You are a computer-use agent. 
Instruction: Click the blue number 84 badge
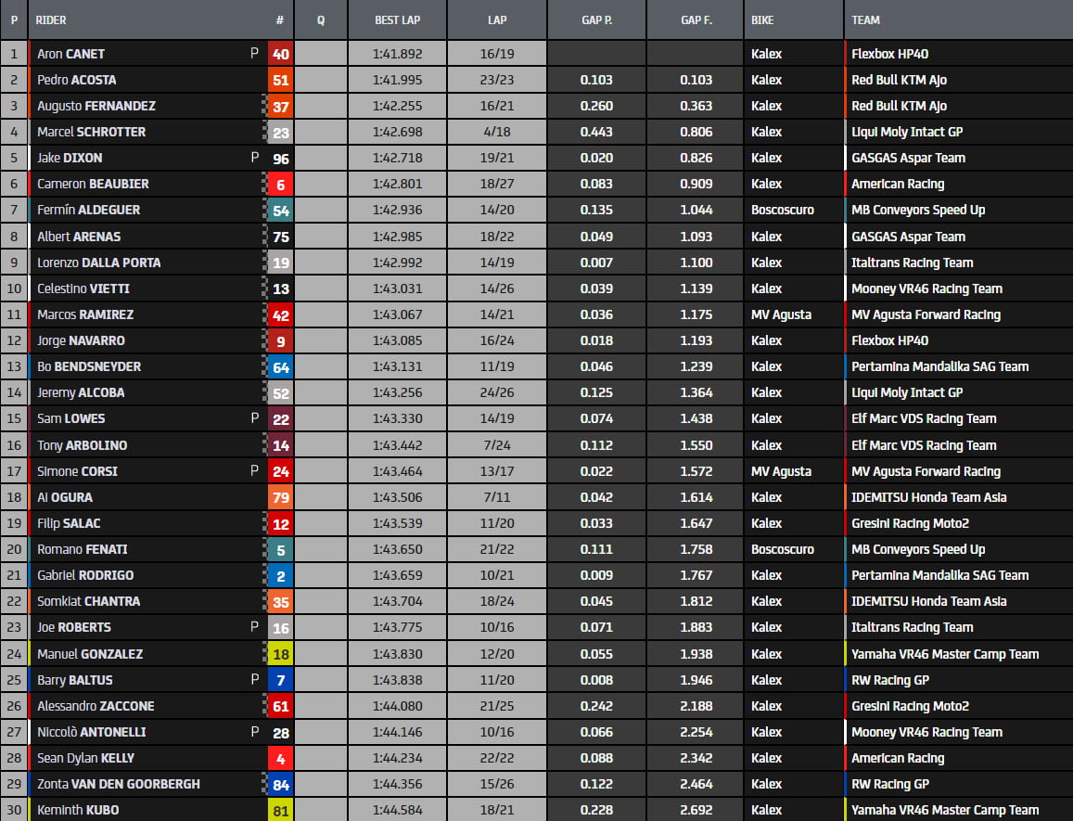tap(280, 784)
